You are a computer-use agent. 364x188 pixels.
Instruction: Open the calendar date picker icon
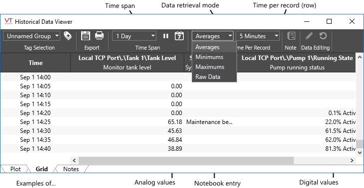(179, 36)
